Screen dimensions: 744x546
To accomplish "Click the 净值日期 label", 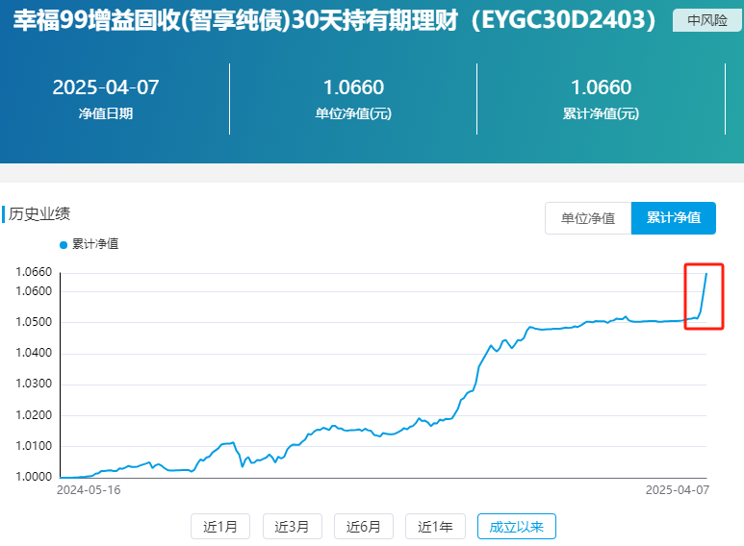I will coord(105,113).
